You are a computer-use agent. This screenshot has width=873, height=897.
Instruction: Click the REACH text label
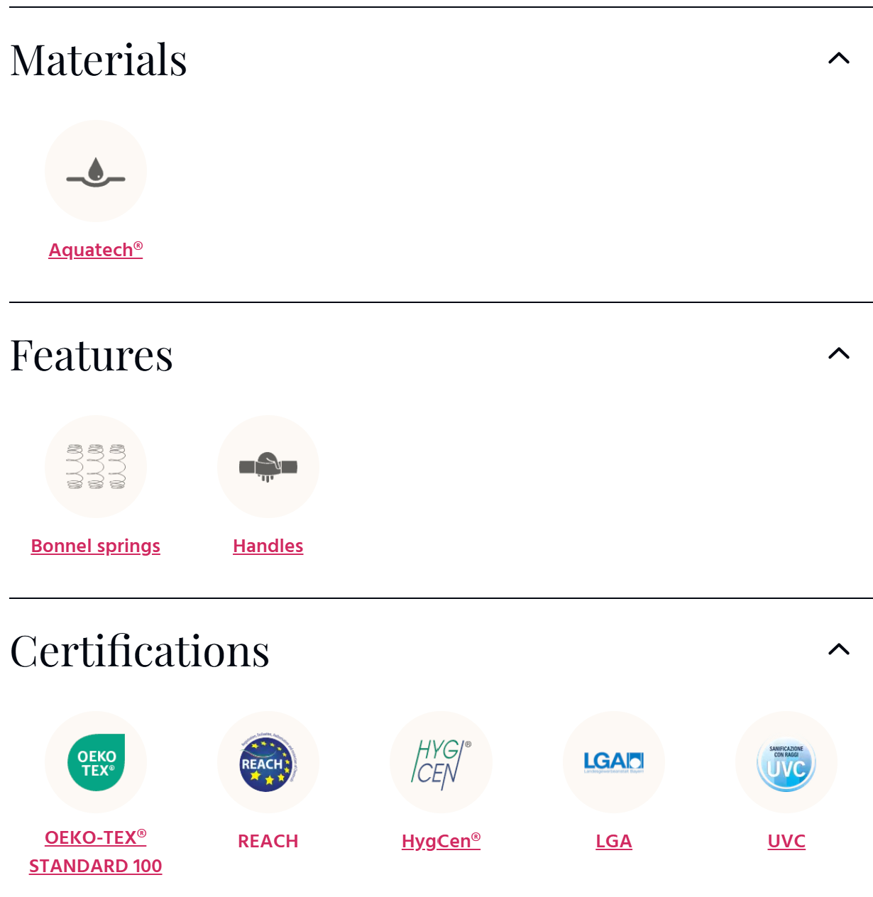point(268,841)
